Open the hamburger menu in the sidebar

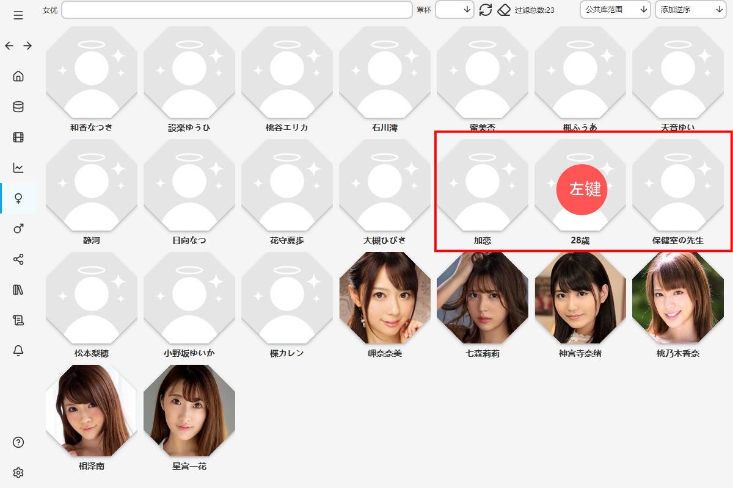(x=18, y=15)
